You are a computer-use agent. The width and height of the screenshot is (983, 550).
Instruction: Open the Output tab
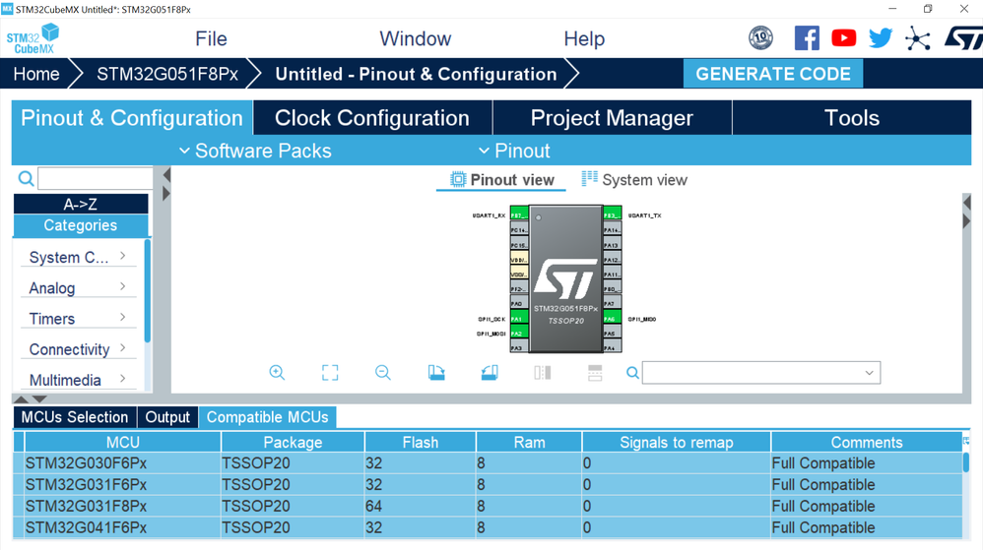click(167, 417)
